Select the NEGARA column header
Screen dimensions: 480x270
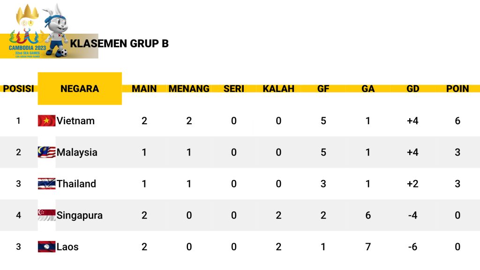tap(80, 89)
